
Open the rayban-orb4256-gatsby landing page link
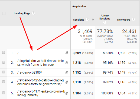coord(40,82)
